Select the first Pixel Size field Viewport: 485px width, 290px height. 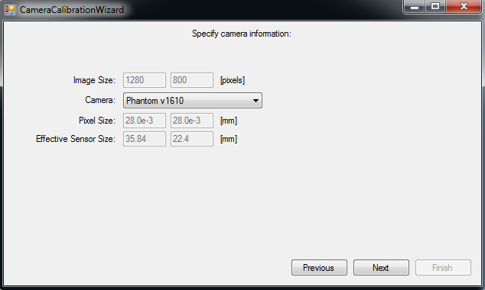click(145, 121)
